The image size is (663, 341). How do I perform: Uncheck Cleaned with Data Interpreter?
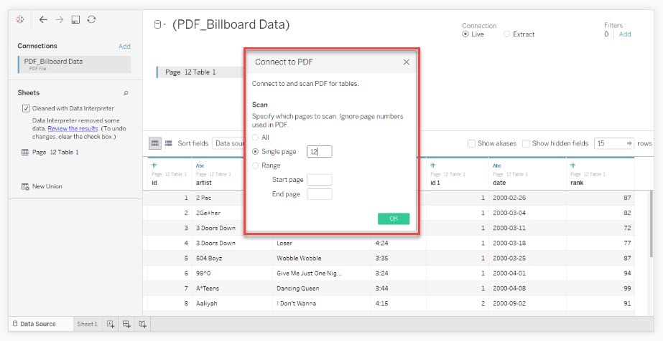[x=26, y=109]
